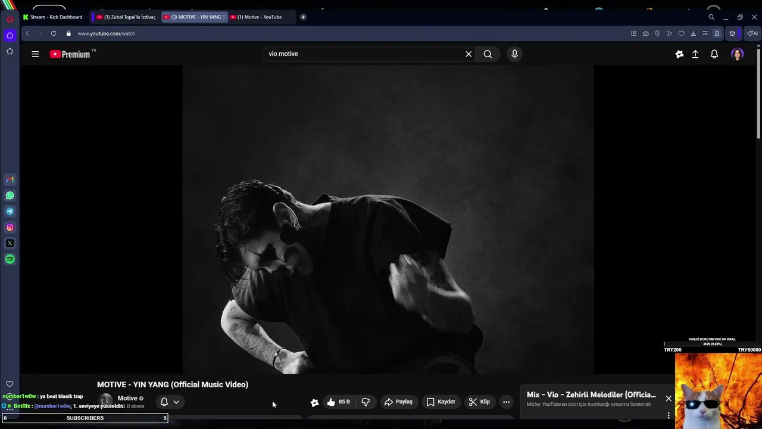Open Opera easy setup sliders icon
Screen dimensions: 762x429
point(705,33)
